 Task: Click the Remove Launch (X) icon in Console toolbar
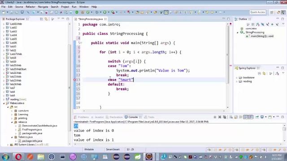click(220, 117)
